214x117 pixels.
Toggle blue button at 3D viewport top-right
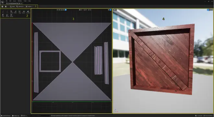(x=208, y=10)
